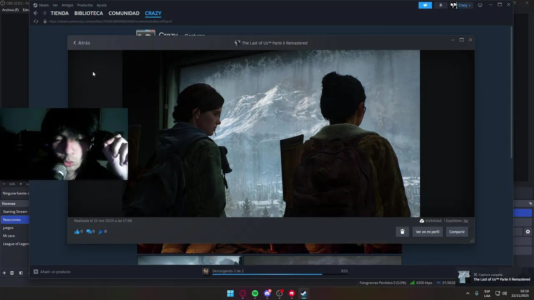The height and width of the screenshot is (300, 534).
Task: Click the plus next to Añadir un producto
Action: pyautogui.click(x=36, y=272)
